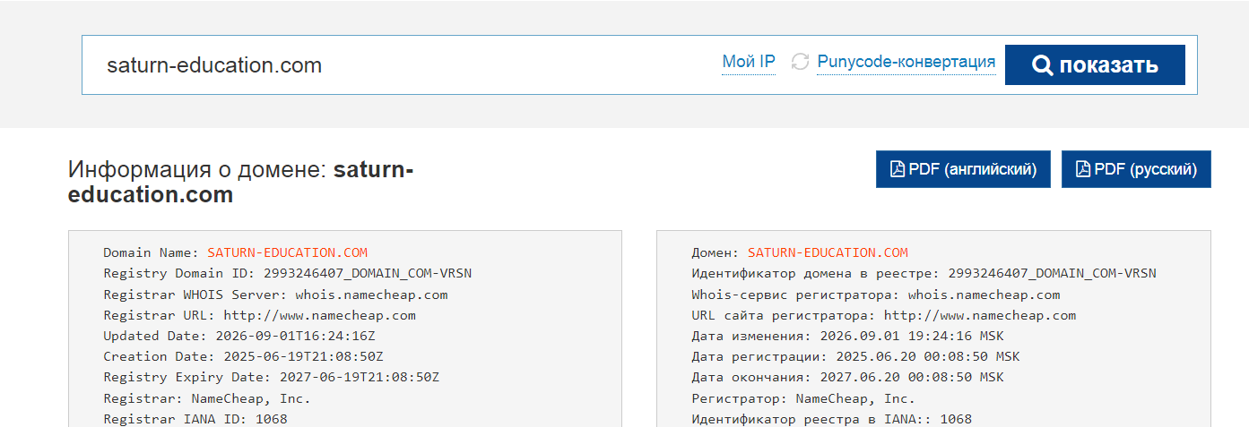The image size is (1249, 427).
Task: Click the Whois-сервис регистратора line
Action: 875,295
